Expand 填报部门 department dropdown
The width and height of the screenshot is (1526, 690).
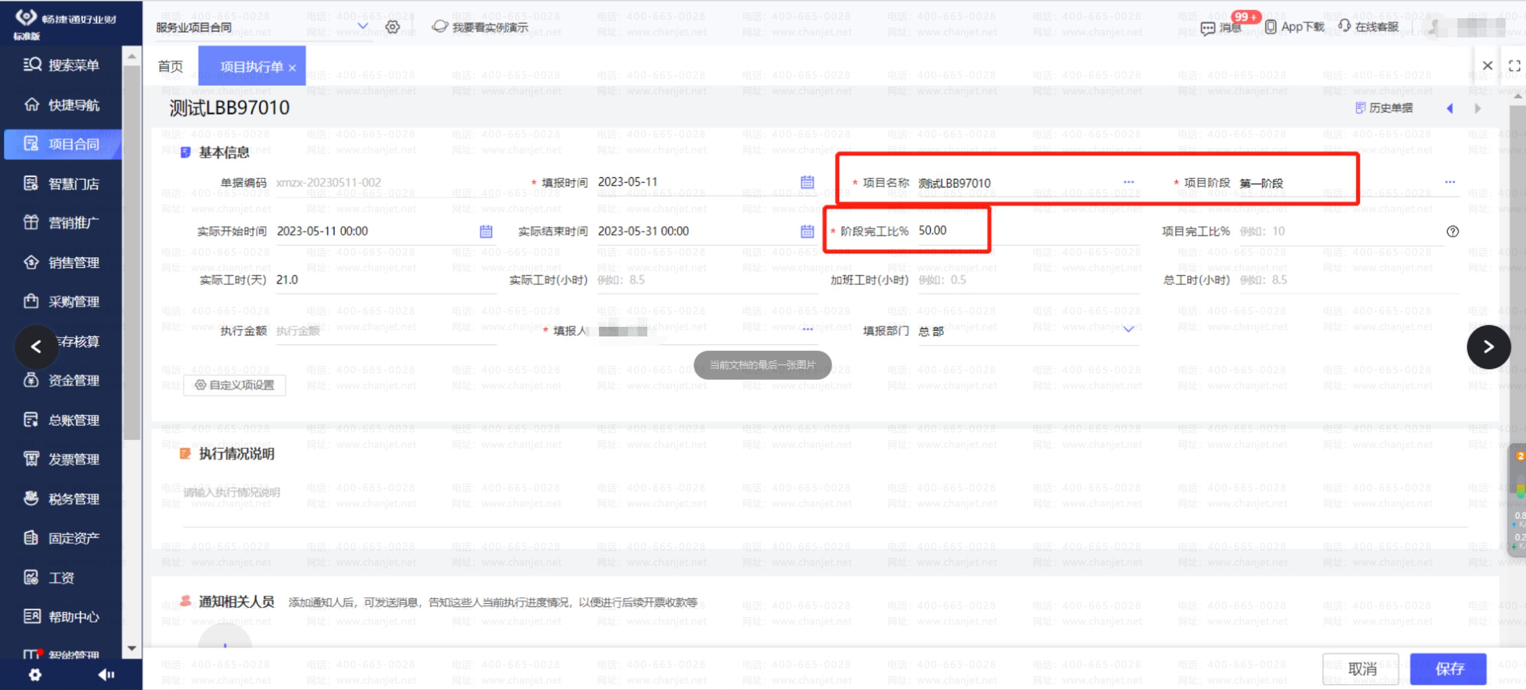pos(1128,330)
